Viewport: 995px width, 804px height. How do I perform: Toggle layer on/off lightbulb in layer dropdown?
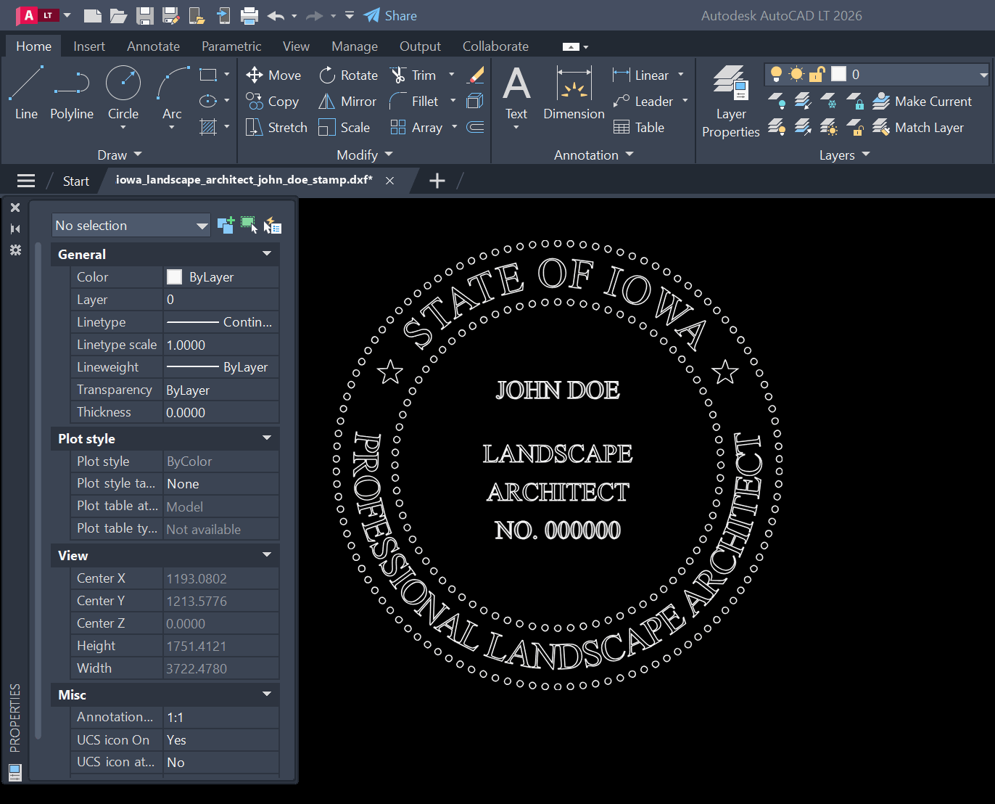pyautogui.click(x=776, y=74)
